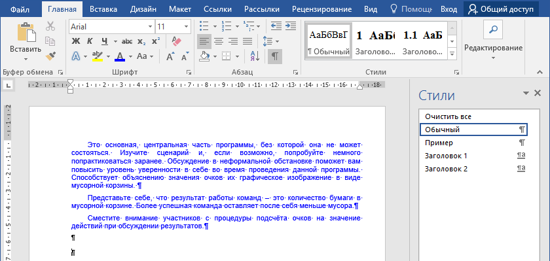Viewport: 550px width, 261px height.
Task: Open the Стили group dialog launcher
Action: [456, 72]
